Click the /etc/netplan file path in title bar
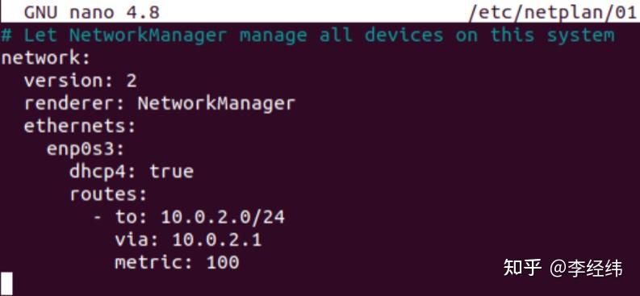This screenshot has height=296, width=640. click(554, 13)
